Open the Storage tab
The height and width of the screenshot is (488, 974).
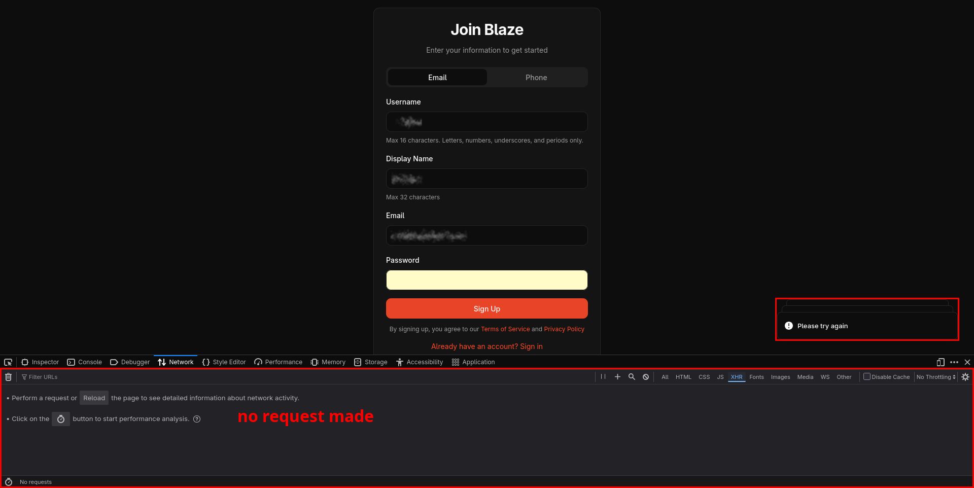tap(371, 362)
